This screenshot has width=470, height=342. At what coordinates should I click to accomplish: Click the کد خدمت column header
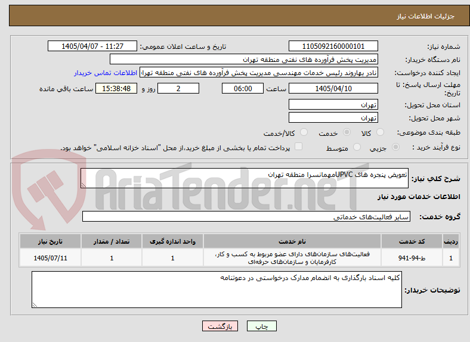click(412, 241)
